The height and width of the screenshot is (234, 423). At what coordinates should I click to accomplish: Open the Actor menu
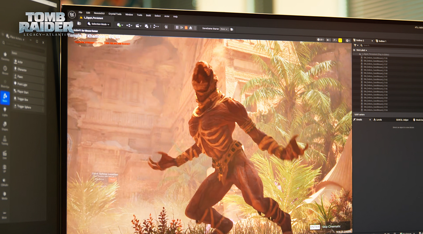pos(167,16)
